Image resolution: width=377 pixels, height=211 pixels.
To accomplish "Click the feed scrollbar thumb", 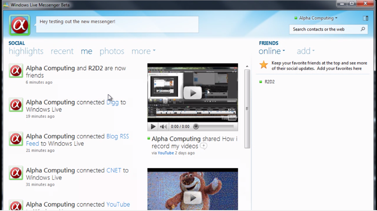I will pyautogui.click(x=247, y=109).
